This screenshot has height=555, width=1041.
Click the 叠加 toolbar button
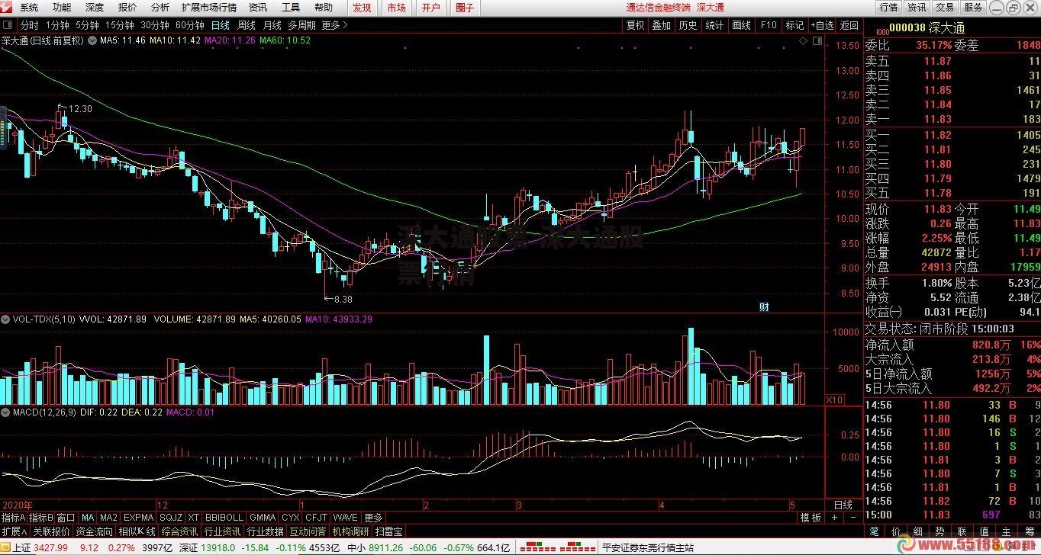click(661, 25)
